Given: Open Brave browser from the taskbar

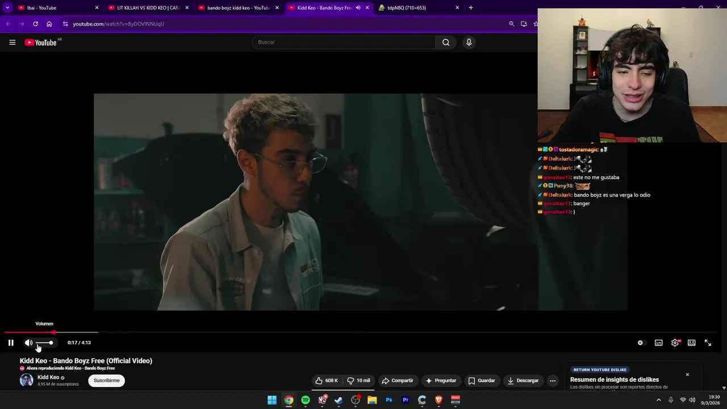Looking at the screenshot, I should (x=438, y=400).
